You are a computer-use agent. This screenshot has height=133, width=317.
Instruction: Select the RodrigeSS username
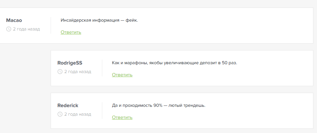point(70,63)
